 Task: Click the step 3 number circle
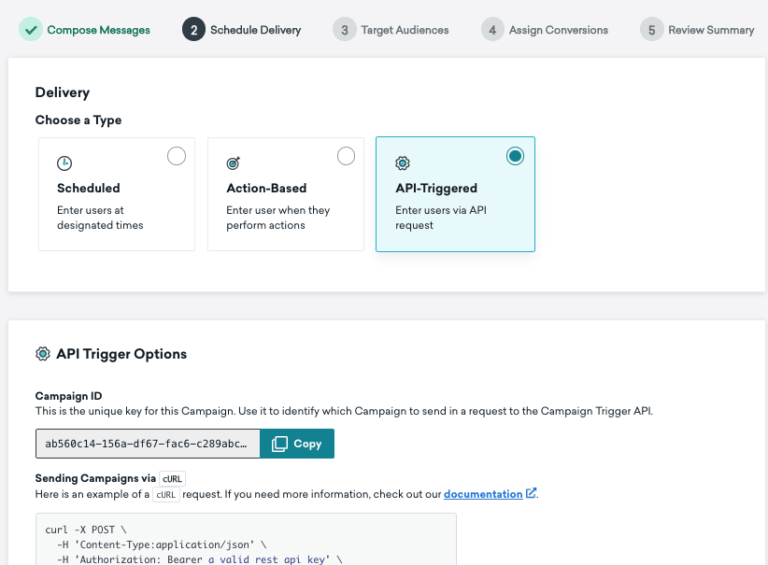[344, 30]
